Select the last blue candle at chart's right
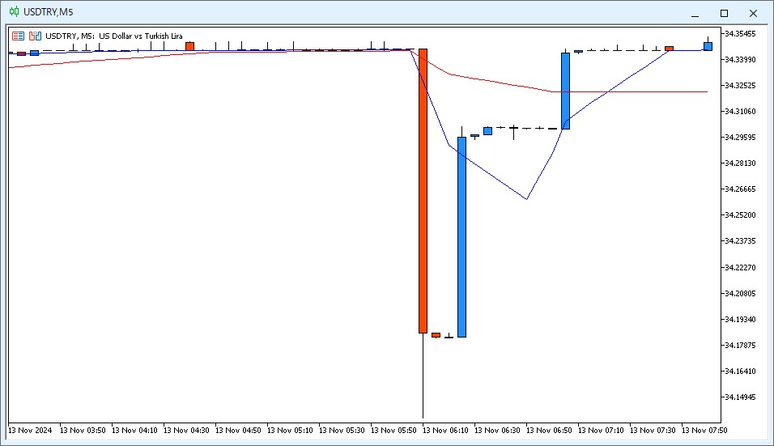Screen dimensions: 774x446 coord(708,46)
